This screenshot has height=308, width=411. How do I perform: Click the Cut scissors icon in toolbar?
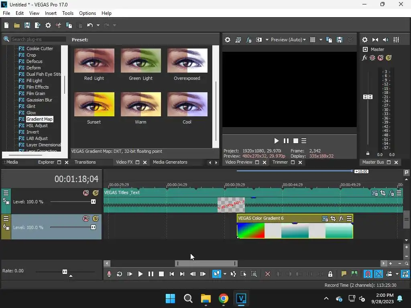pos(59,25)
